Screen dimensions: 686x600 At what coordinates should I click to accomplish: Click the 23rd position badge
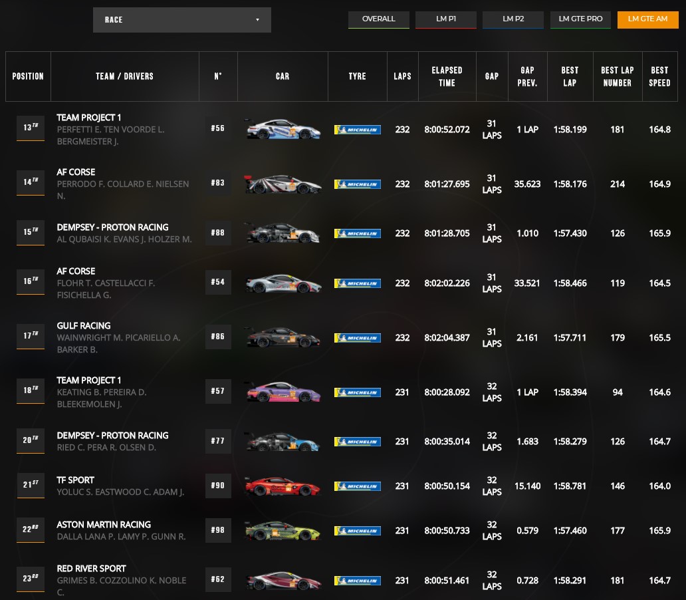31,579
